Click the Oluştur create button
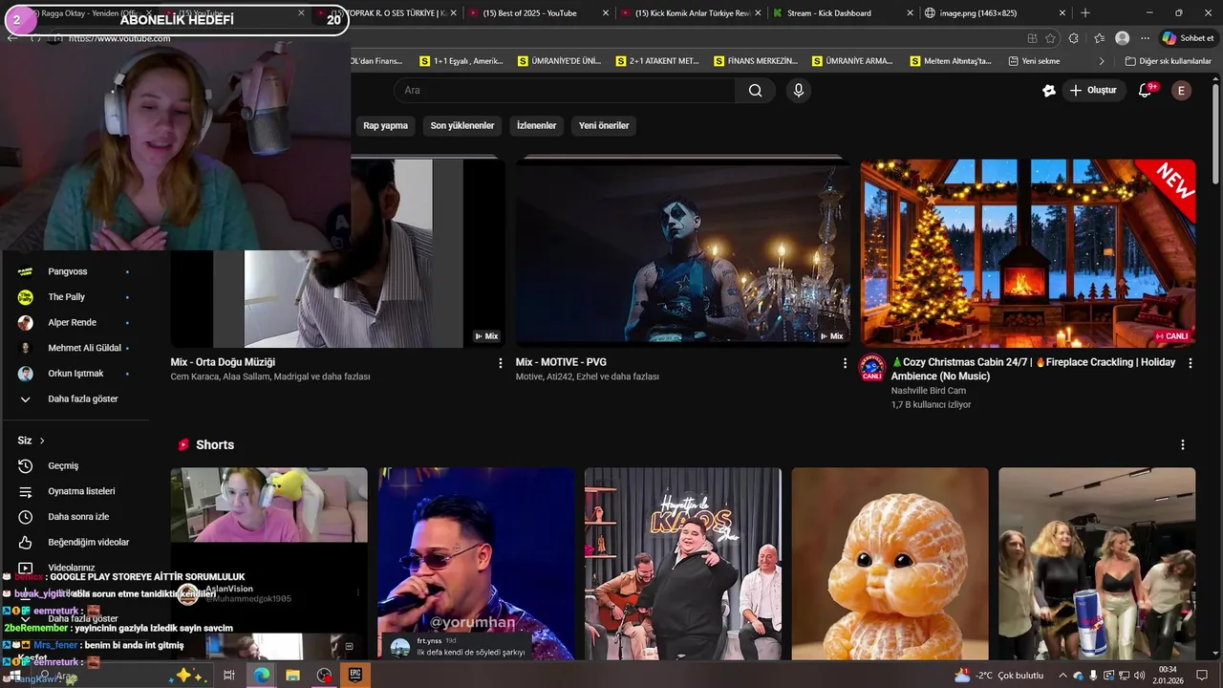This screenshot has height=688, width=1223. tap(1093, 91)
